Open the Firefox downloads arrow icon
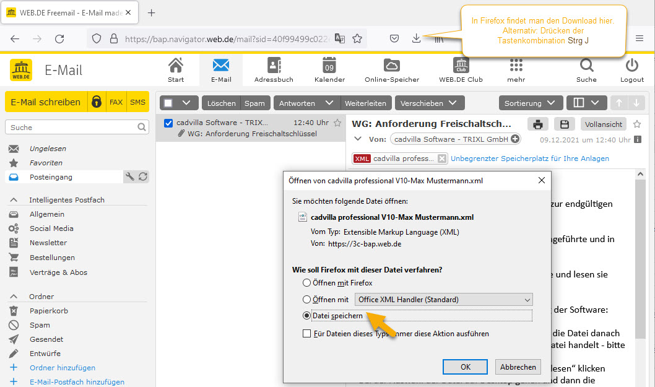Image resolution: width=655 pixels, height=387 pixels. click(417, 38)
